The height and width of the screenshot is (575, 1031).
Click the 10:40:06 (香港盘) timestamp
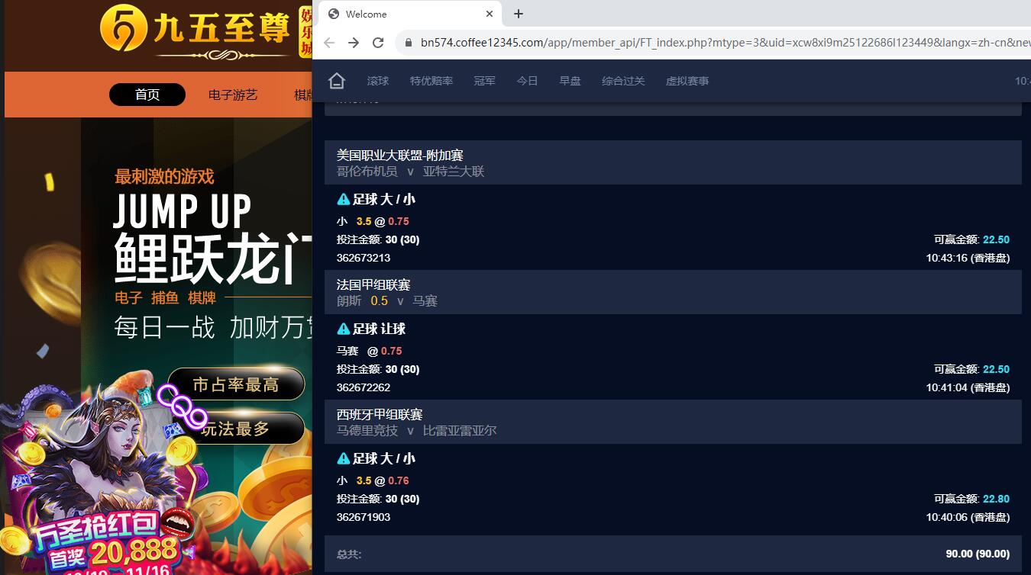click(x=968, y=517)
